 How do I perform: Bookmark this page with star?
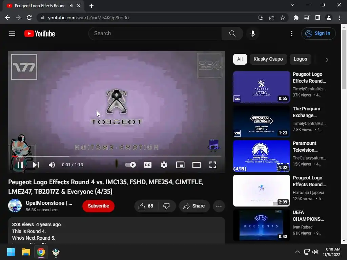pos(283,18)
